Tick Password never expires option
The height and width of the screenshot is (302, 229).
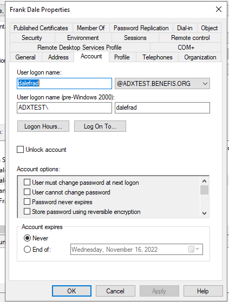[x=27, y=202]
